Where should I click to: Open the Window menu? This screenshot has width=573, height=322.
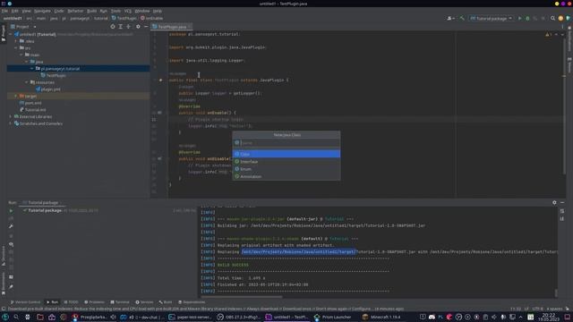(142, 11)
